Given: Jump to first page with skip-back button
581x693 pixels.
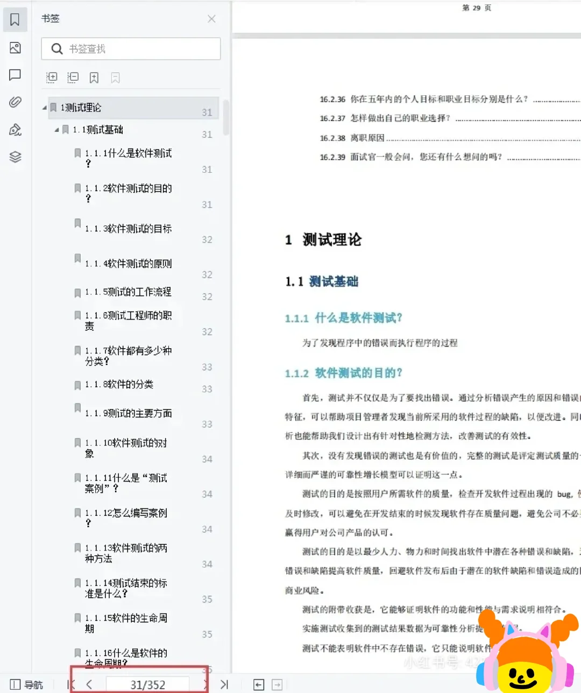Looking at the screenshot, I should pyautogui.click(x=70, y=684).
